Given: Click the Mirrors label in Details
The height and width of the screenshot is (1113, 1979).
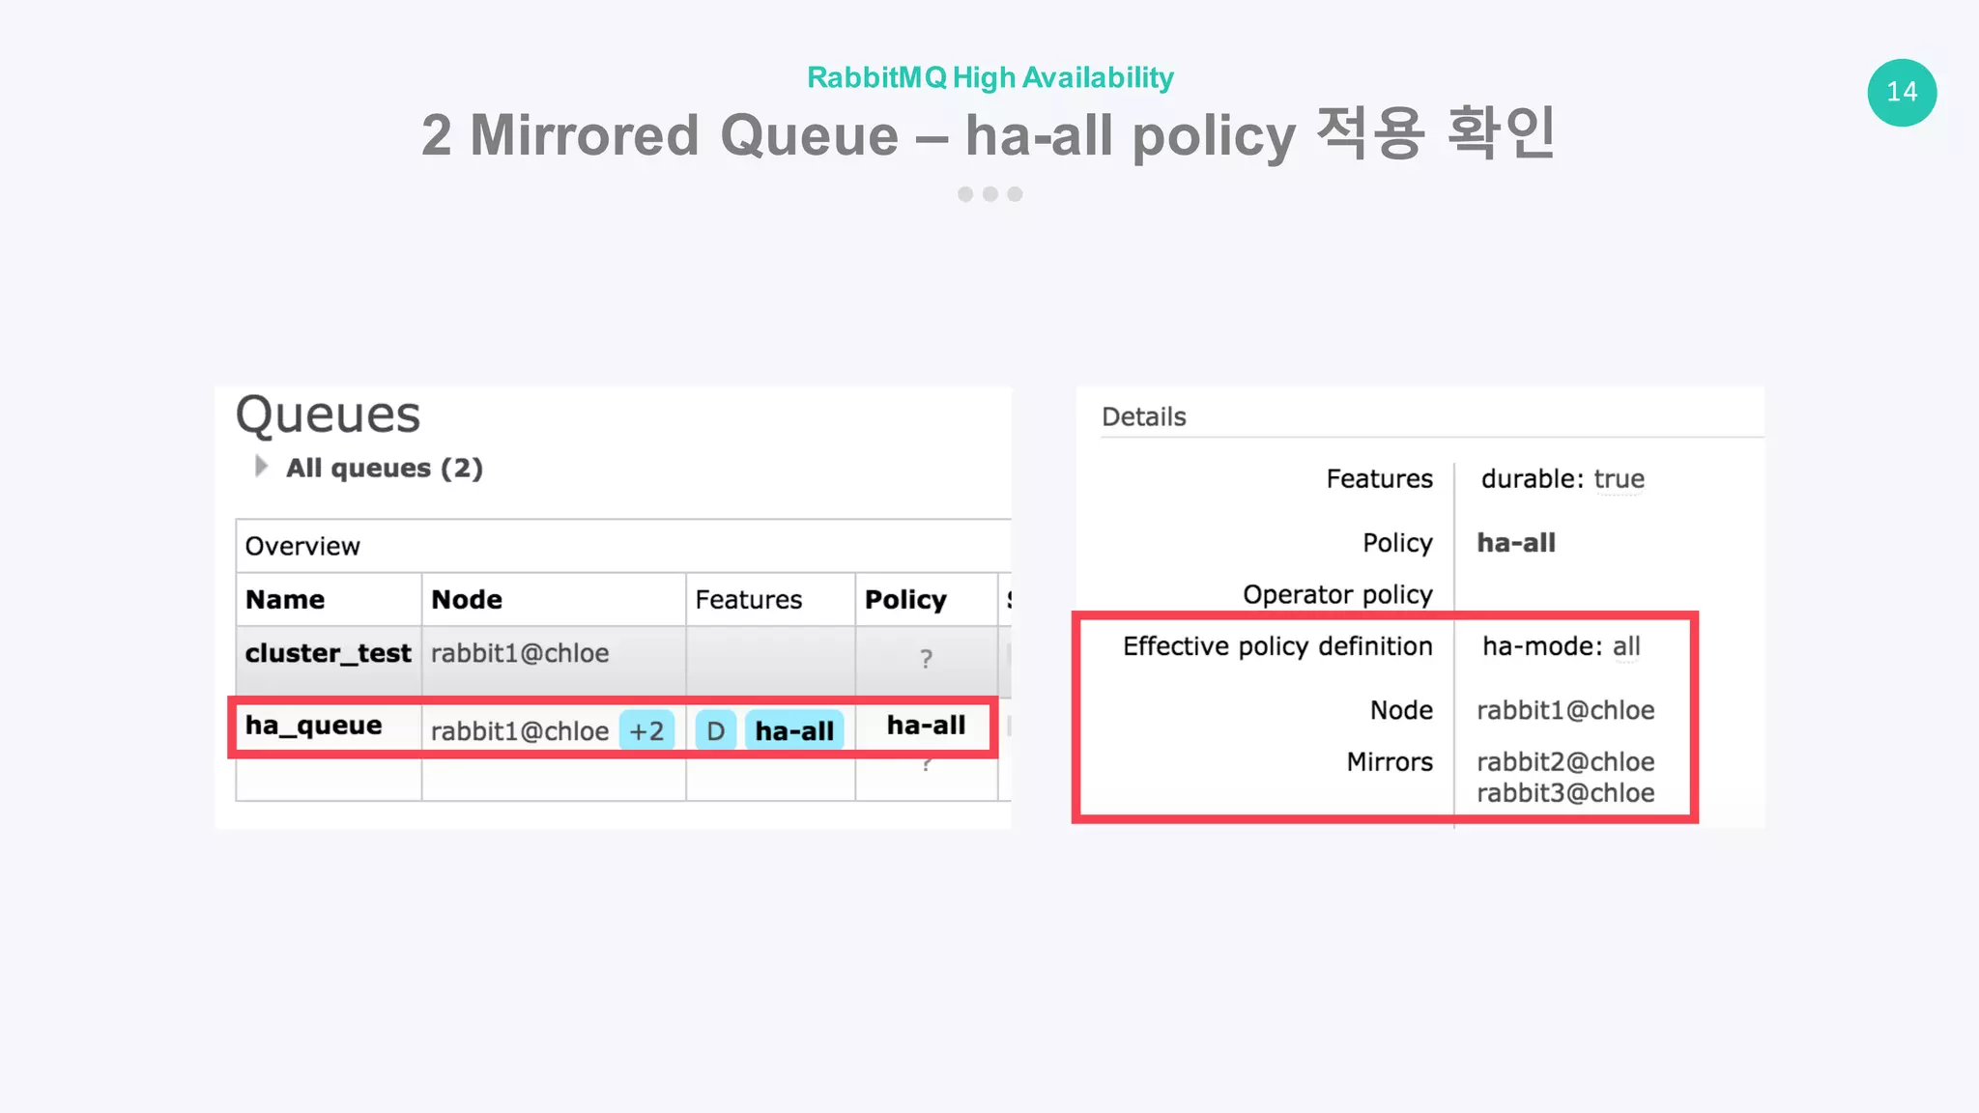Looking at the screenshot, I should click(1390, 762).
